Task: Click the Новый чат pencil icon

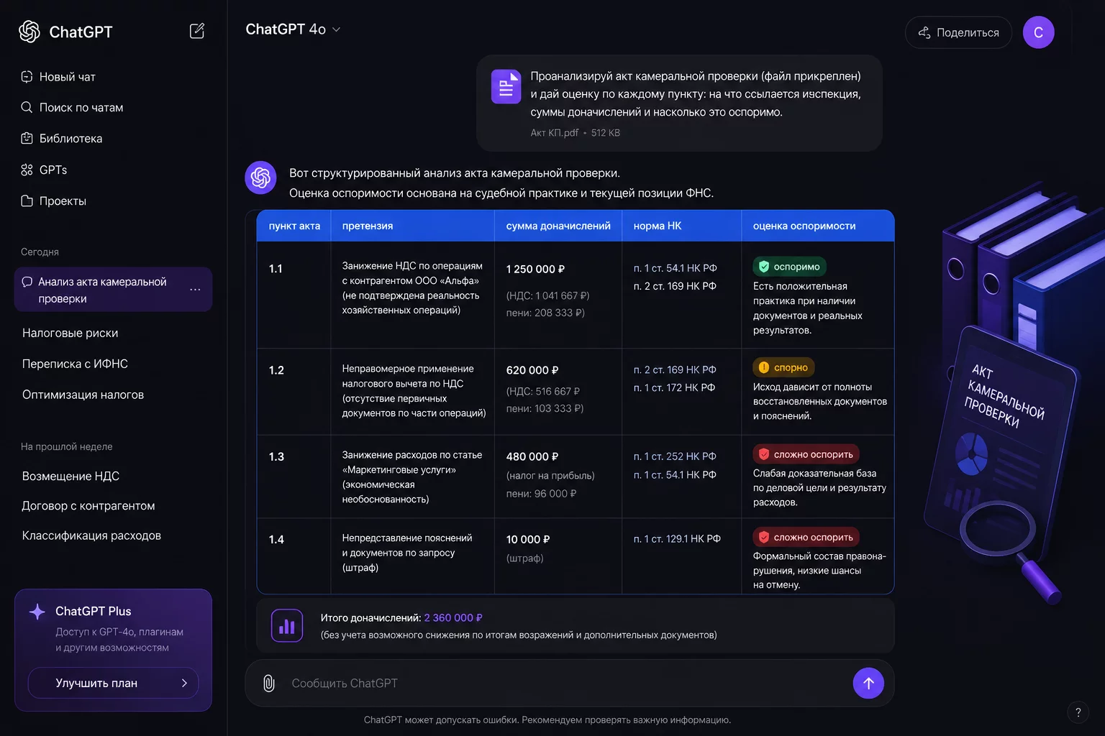Action: point(27,77)
